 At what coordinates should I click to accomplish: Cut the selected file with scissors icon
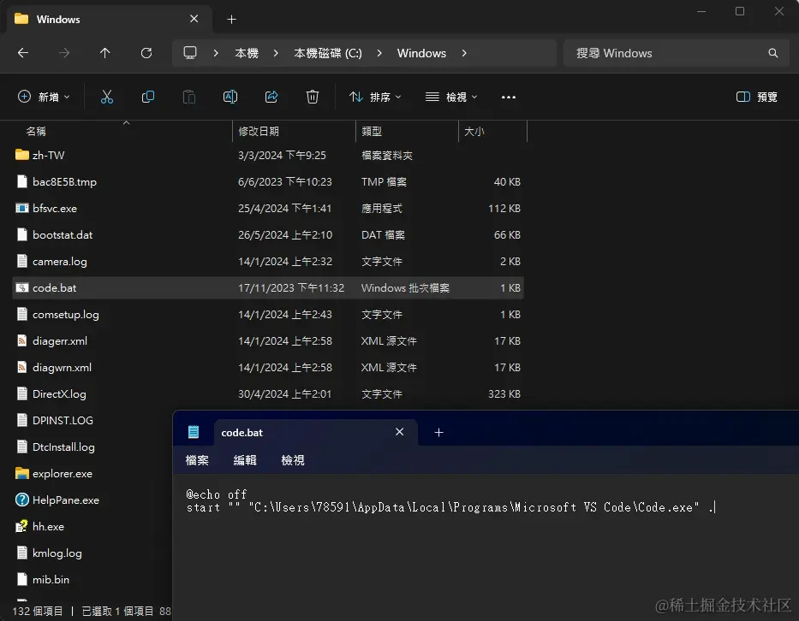[107, 97]
